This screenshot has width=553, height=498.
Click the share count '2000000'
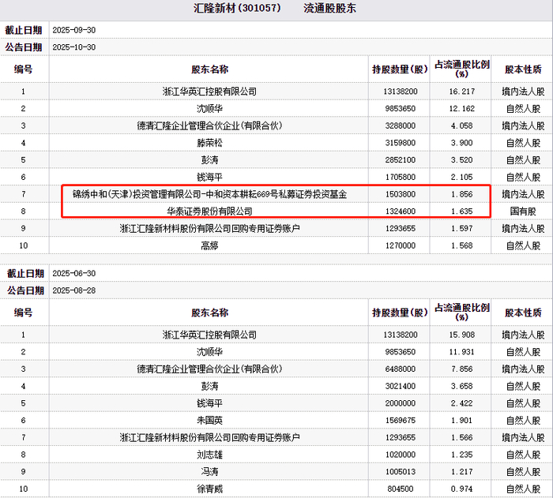point(401,403)
